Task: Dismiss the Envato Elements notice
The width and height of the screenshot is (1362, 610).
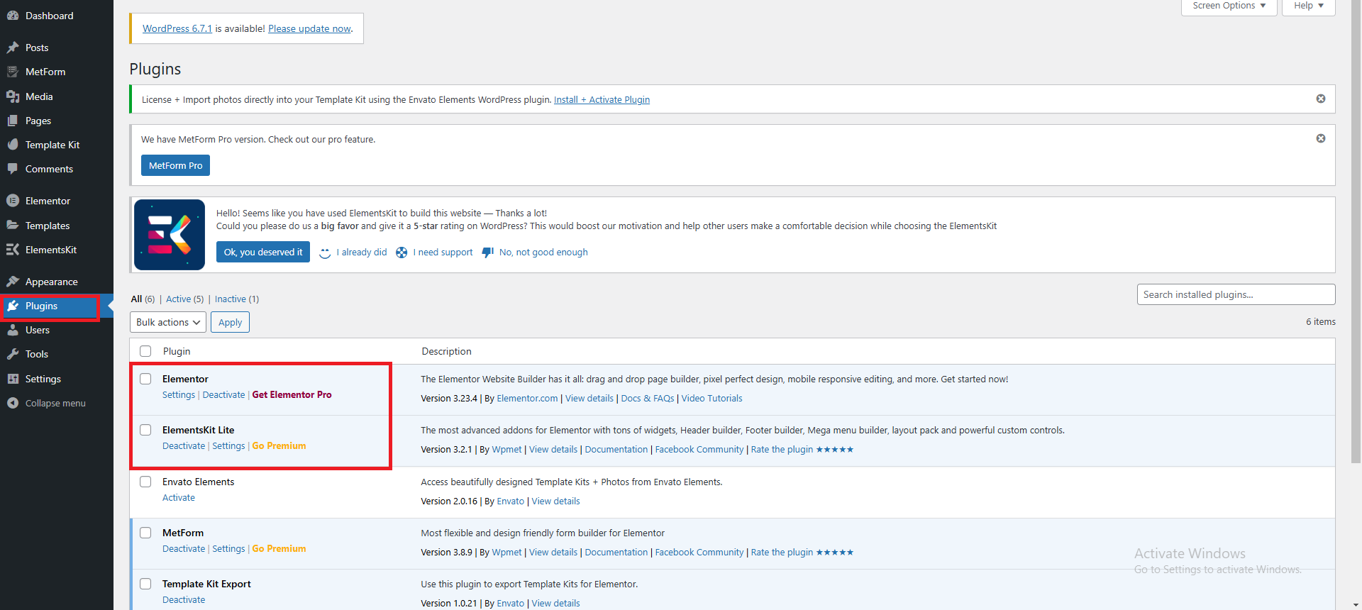Action: click(1321, 99)
